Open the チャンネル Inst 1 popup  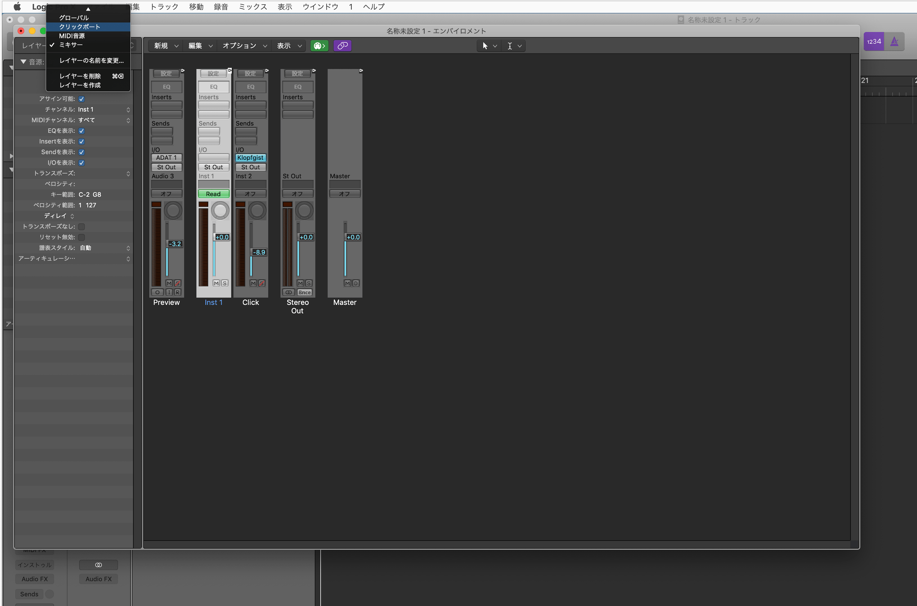[x=104, y=110]
